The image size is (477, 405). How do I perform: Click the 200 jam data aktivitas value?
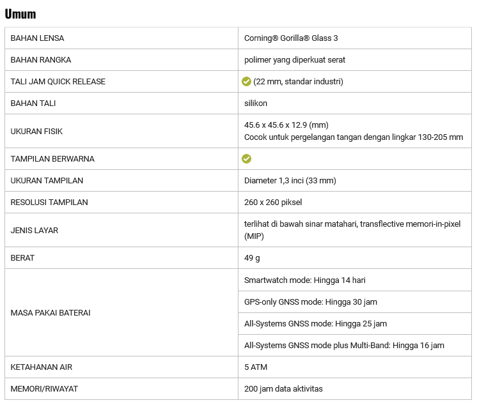coord(283,389)
